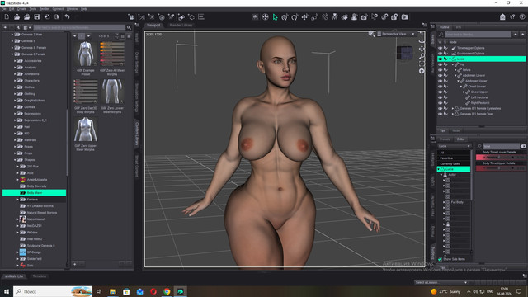Toggle visibility eye for Tonemapper Options

[x=440, y=48]
